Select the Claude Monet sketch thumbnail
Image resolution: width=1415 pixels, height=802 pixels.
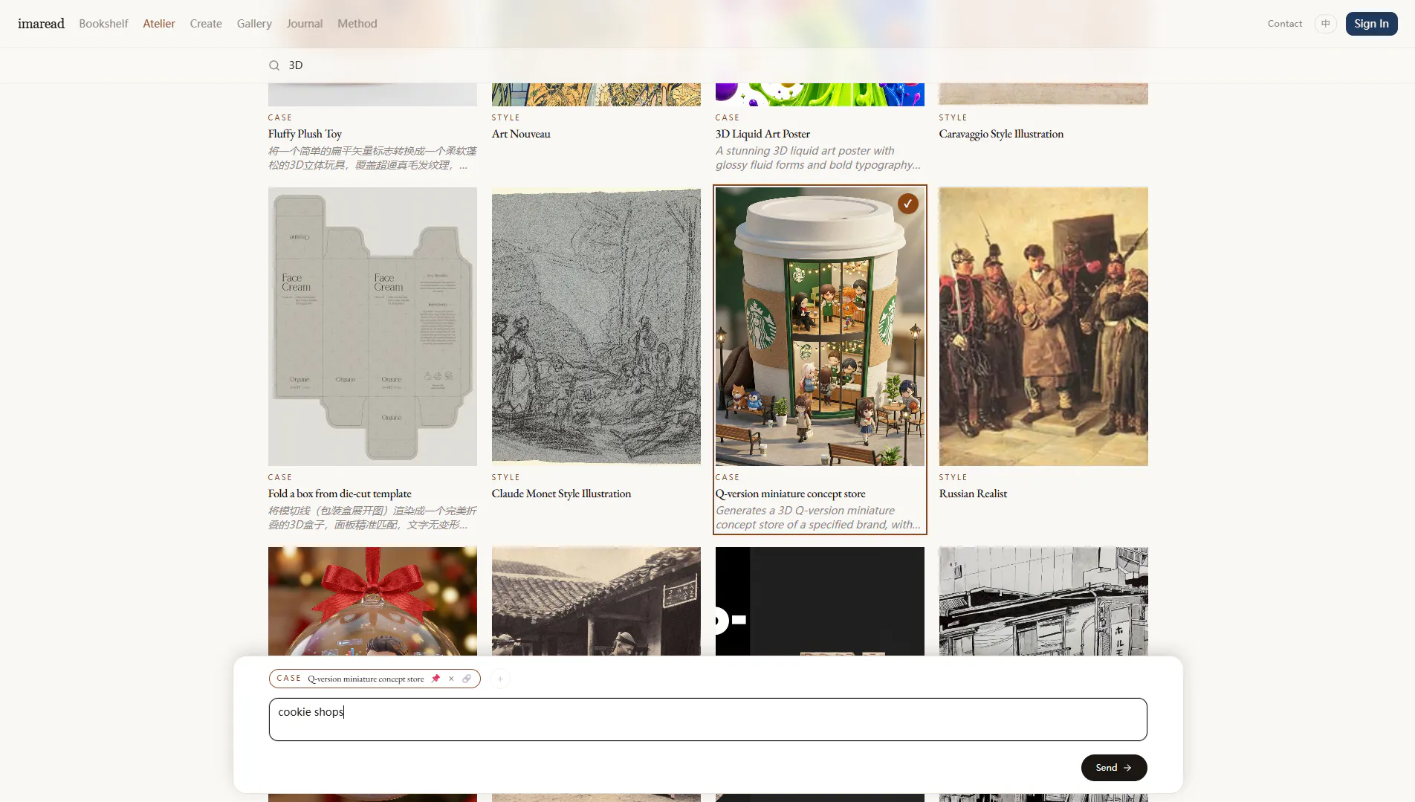[596, 326]
